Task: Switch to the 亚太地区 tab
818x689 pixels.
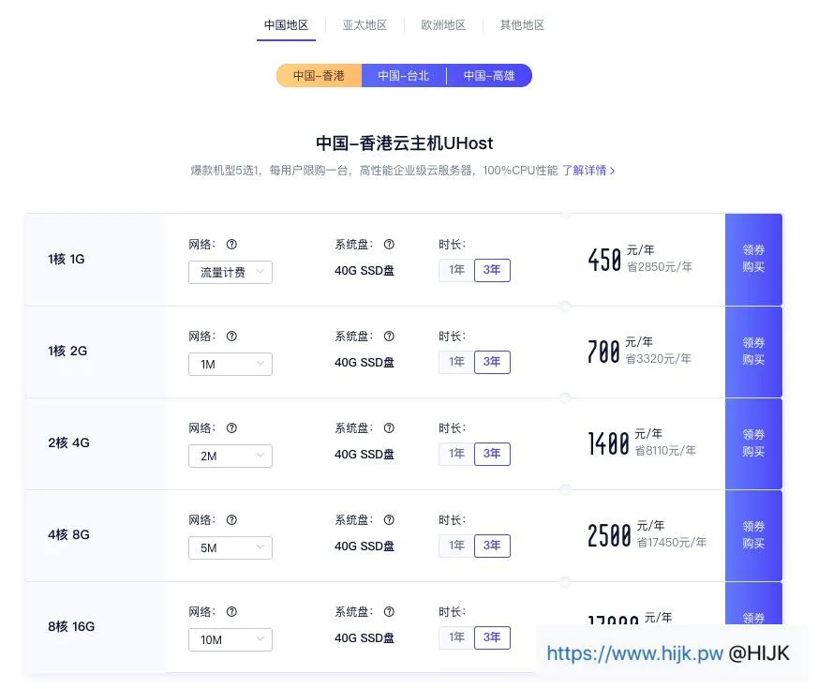Action: [364, 25]
